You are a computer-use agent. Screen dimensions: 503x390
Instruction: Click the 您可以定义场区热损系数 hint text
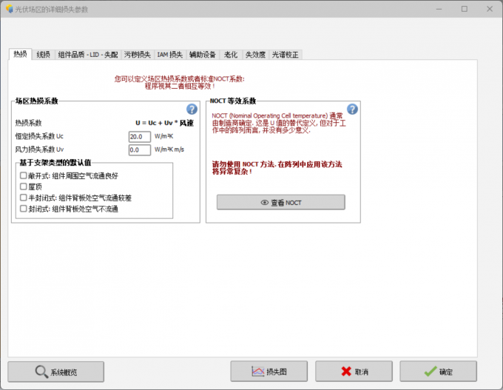click(x=180, y=82)
